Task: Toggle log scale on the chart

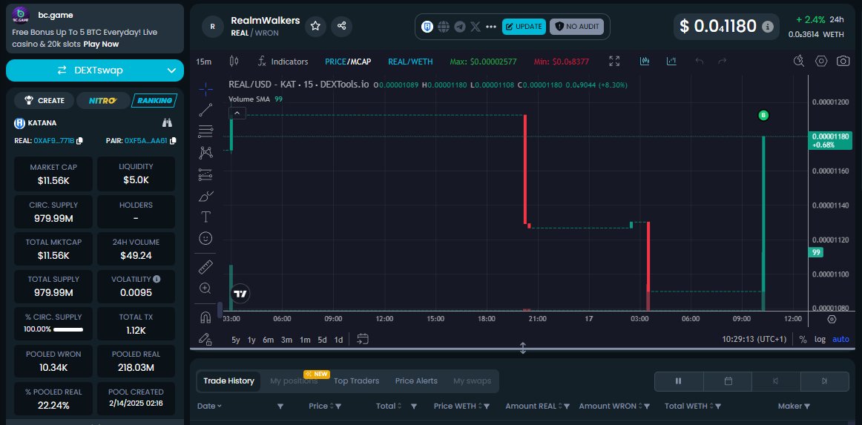Action: pyautogui.click(x=820, y=339)
